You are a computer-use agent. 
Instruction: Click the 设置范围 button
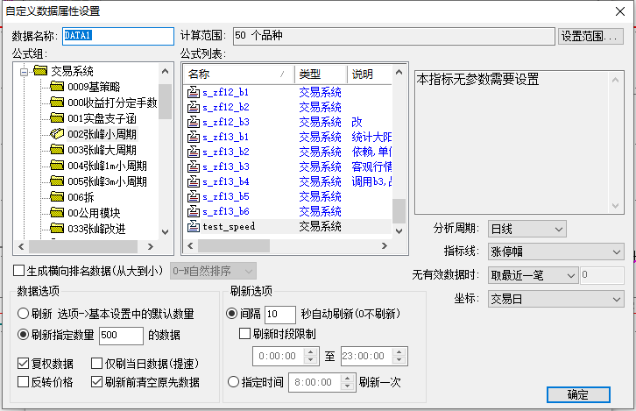coord(590,36)
